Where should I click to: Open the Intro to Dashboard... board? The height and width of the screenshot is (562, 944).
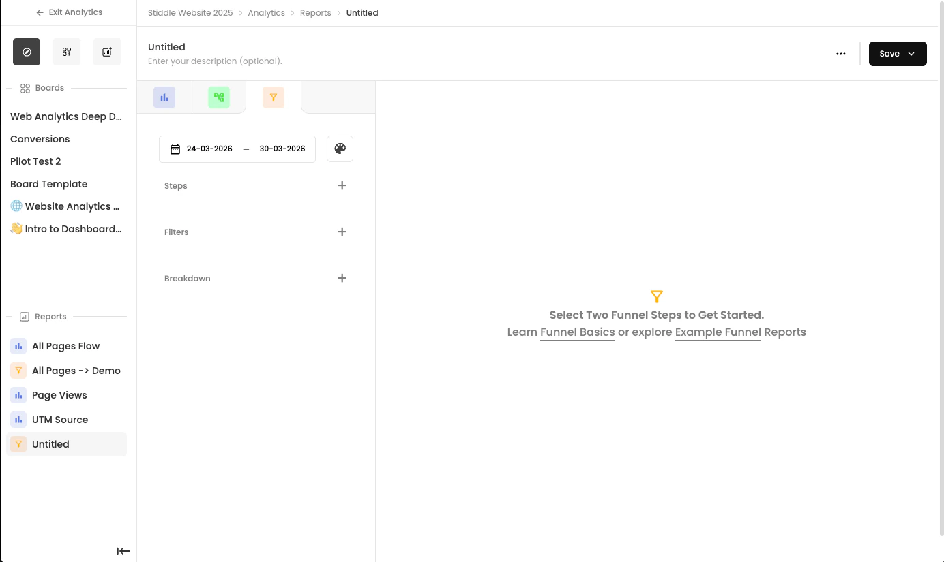coord(66,229)
